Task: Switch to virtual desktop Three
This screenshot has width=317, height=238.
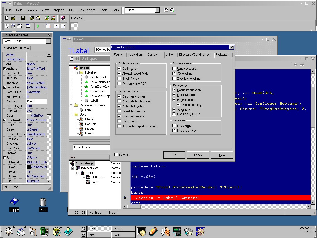Action: 123,229
